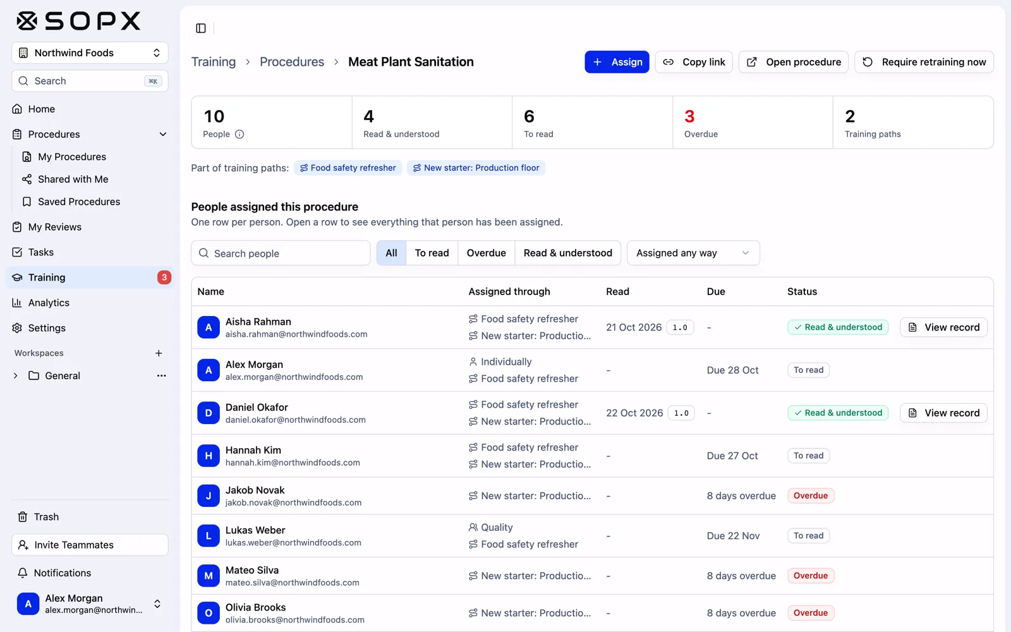The width and height of the screenshot is (1011, 632).
Task: Go to Procedures breadcrumb
Action: (292, 62)
